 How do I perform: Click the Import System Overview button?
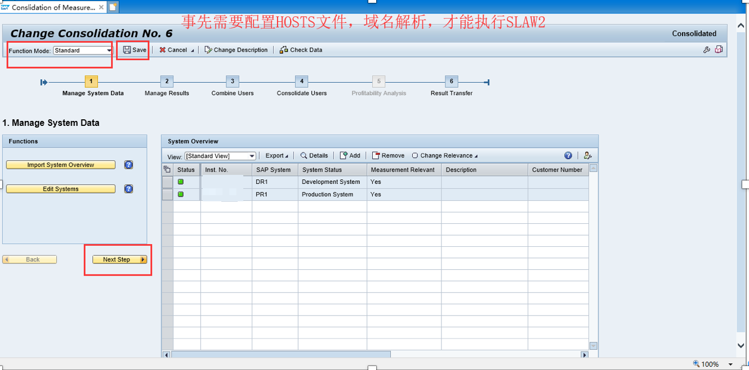tap(60, 165)
